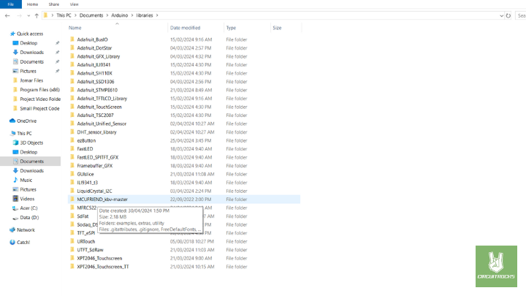Select the ezButton folder icon
The width and height of the screenshot is (526, 296).
pos(72,140)
